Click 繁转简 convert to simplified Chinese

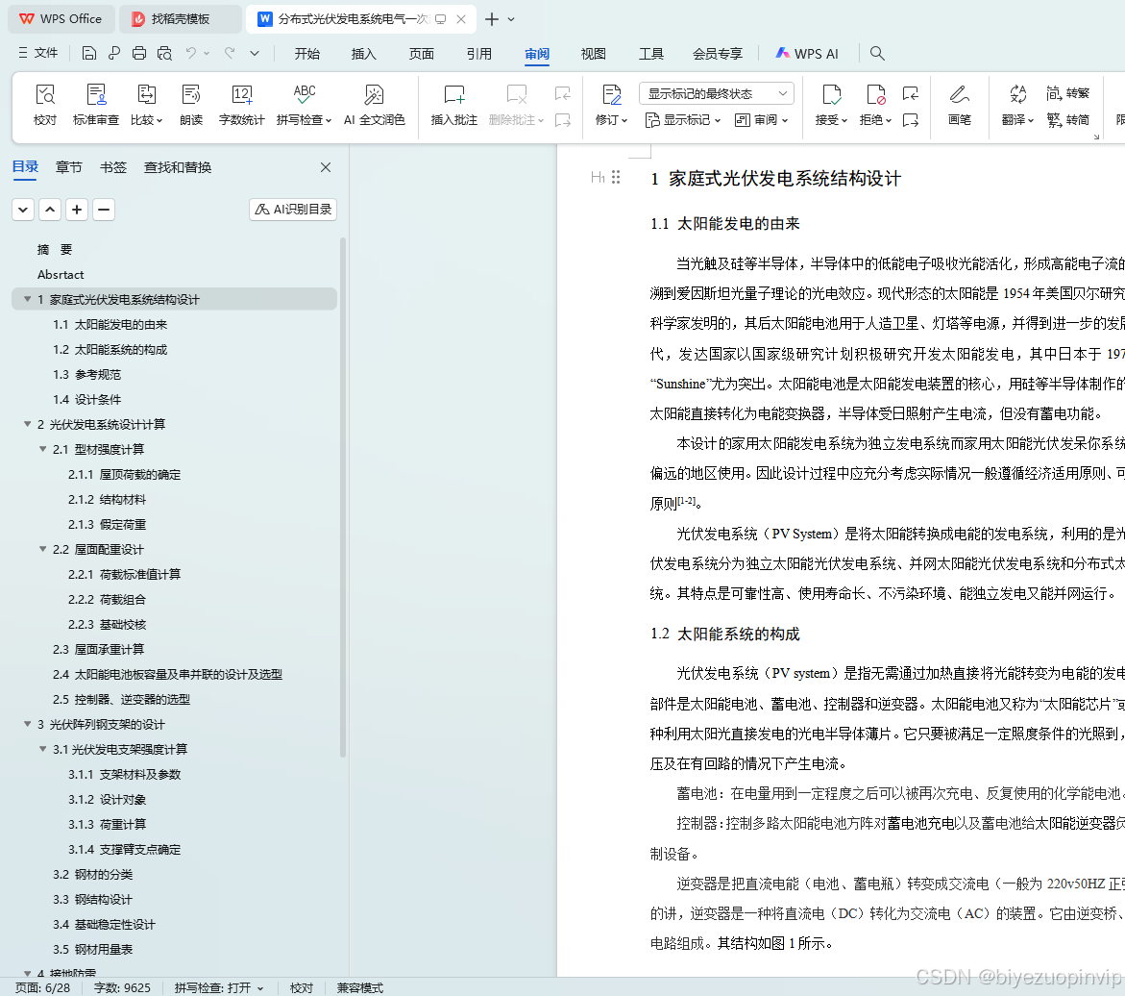click(1067, 120)
